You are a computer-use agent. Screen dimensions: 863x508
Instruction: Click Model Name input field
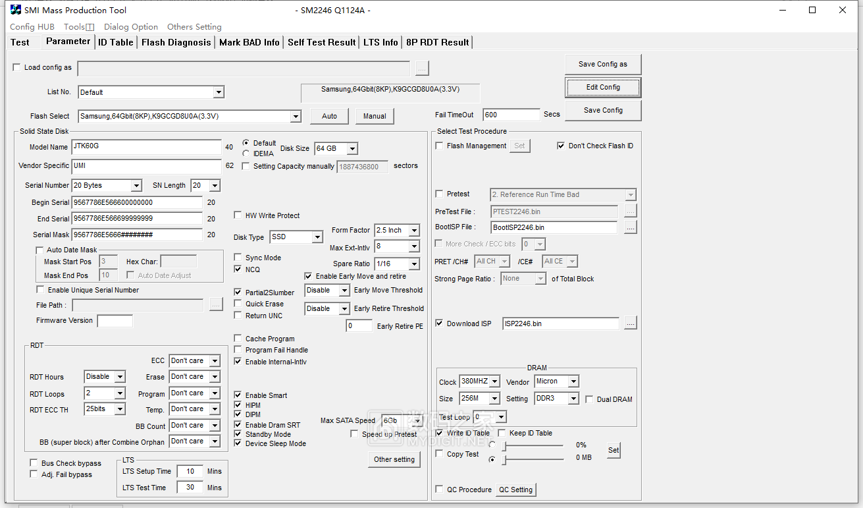click(146, 147)
